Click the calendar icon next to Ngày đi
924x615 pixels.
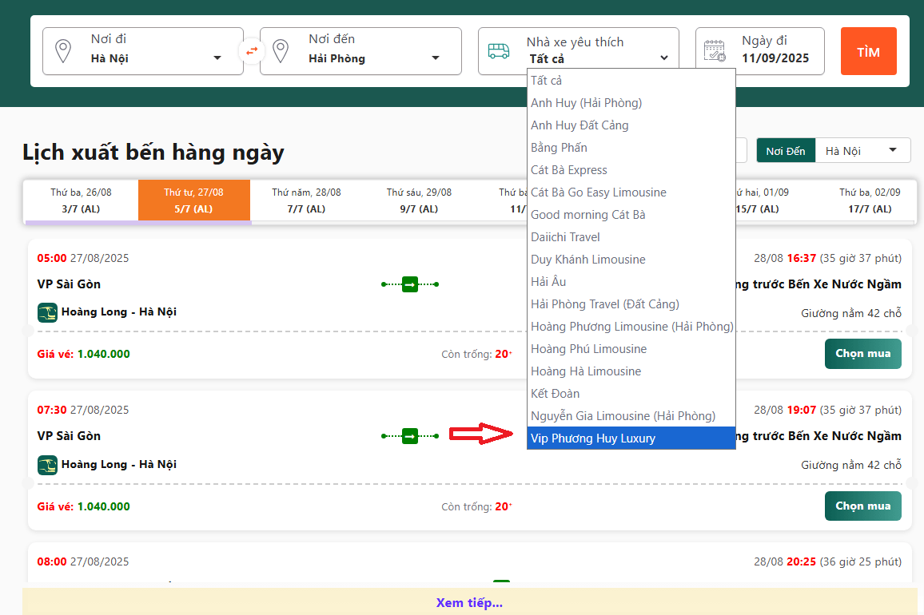click(x=715, y=51)
